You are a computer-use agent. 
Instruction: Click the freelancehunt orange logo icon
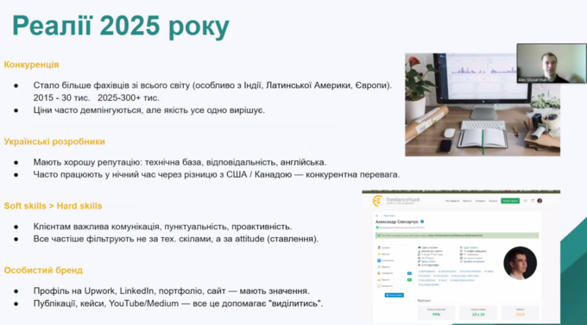(378, 201)
